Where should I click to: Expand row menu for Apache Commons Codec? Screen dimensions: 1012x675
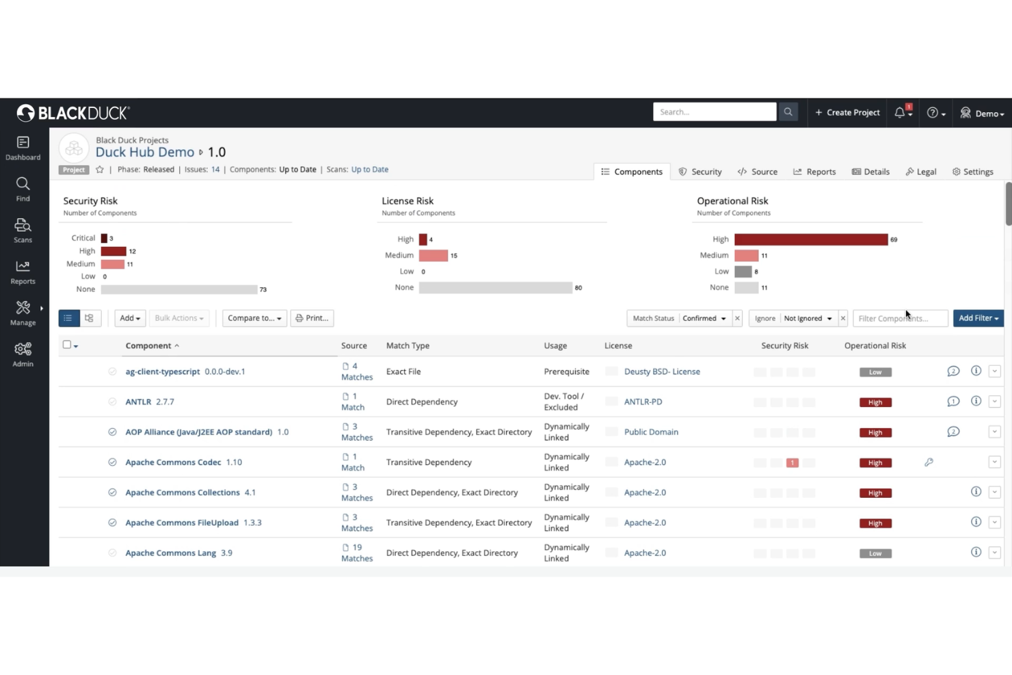tap(994, 462)
